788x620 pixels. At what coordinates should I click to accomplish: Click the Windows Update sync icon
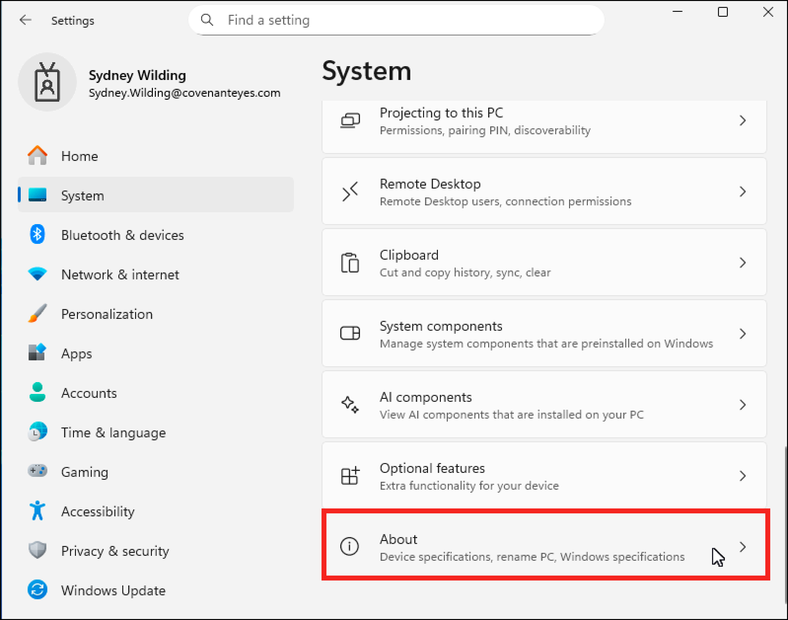pos(37,590)
